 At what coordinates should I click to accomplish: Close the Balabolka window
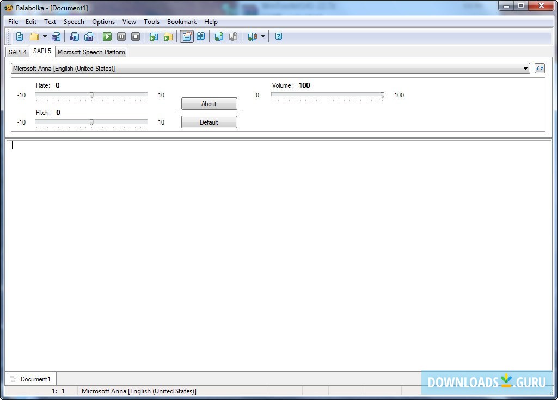point(541,5)
